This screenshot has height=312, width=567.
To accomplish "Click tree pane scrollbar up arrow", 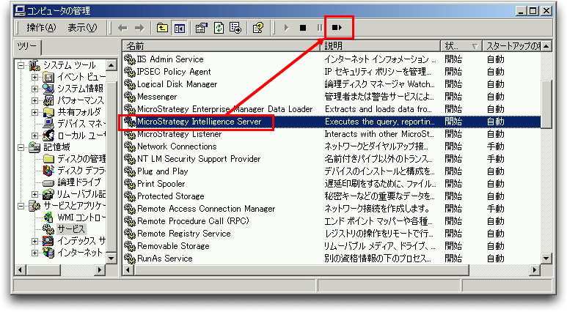I will [111, 65].
